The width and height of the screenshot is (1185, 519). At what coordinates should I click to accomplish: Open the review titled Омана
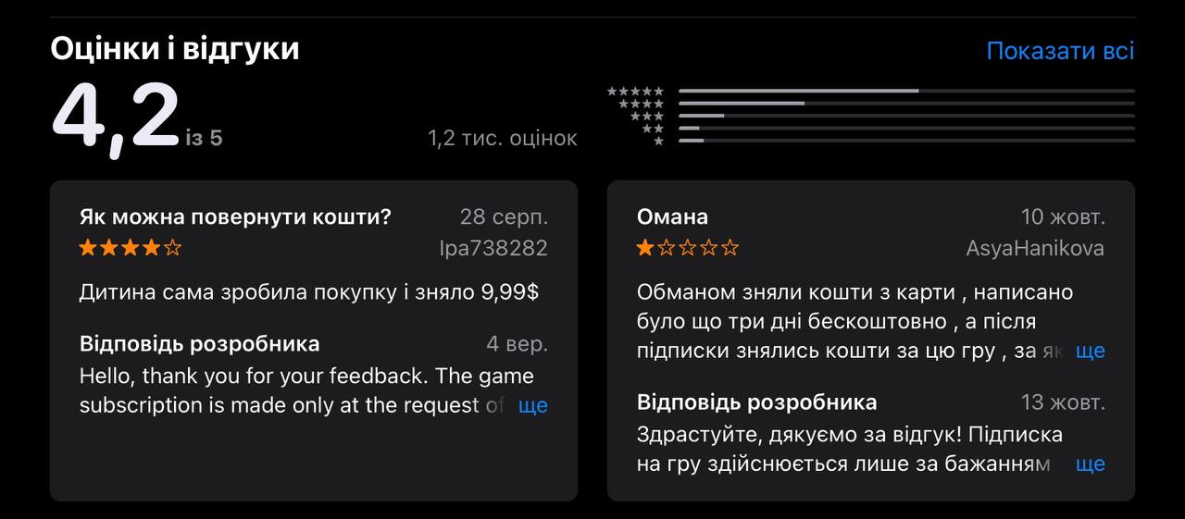pyautogui.click(x=672, y=217)
